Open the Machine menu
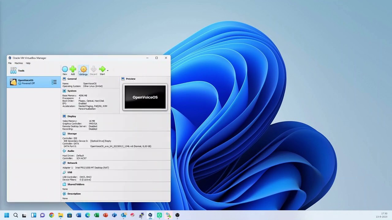Viewport: 392px width, 220px height. [x=19, y=63]
